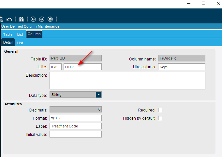Click into the Description text area
Image resolution: width=222 pixels, height=157 pixels.
[127, 81]
